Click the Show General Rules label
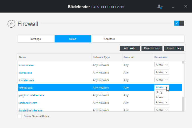192x128 pixels. tap(36, 116)
